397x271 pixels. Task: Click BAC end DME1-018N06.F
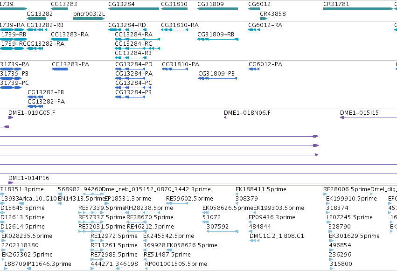pos(225,118)
